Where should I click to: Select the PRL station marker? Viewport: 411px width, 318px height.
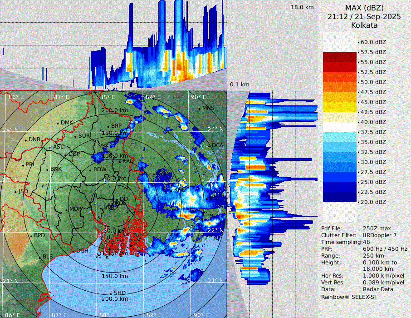click(x=23, y=164)
